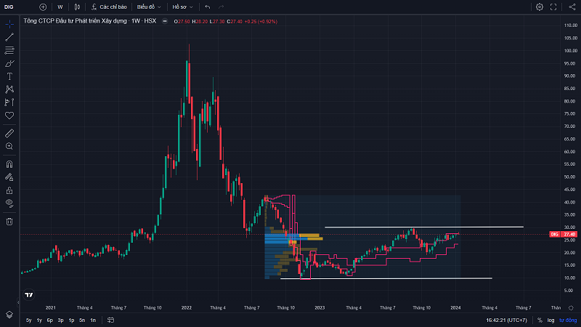Select the trend line drawing tool
The width and height of the screenshot is (581, 327).
9,37
